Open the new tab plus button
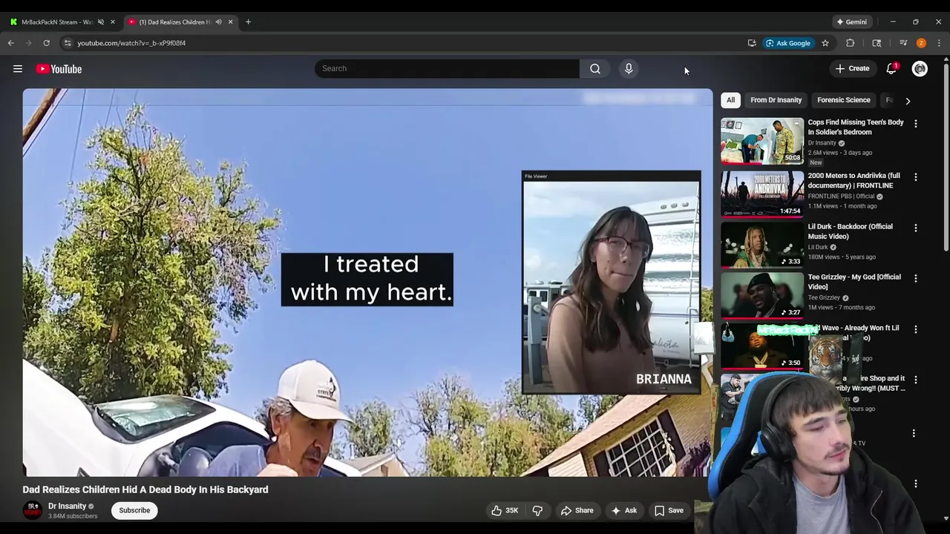The image size is (950, 534). tap(248, 22)
